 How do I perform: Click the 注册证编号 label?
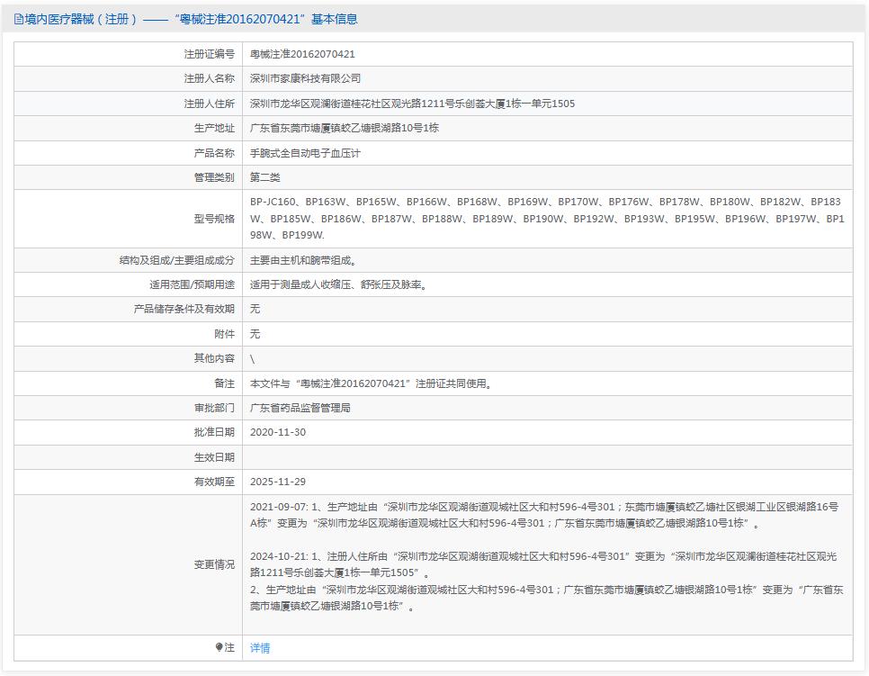209,54
